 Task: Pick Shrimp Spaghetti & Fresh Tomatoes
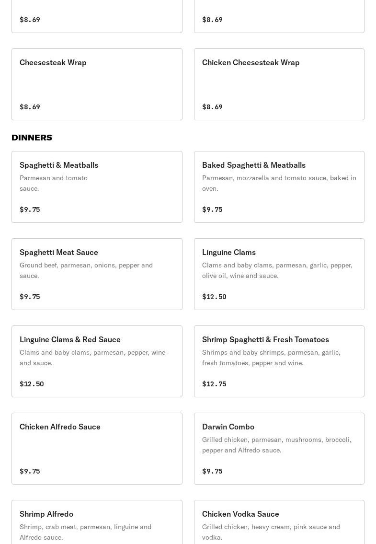pyautogui.click(x=279, y=361)
